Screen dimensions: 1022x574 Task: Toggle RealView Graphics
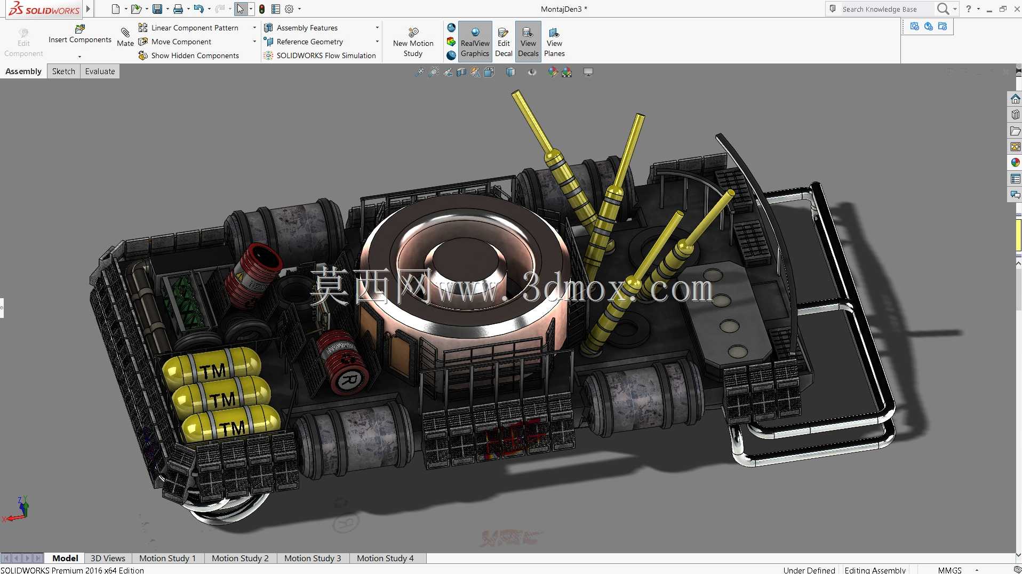coord(475,42)
